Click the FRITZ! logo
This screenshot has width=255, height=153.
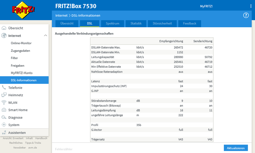(23, 10)
